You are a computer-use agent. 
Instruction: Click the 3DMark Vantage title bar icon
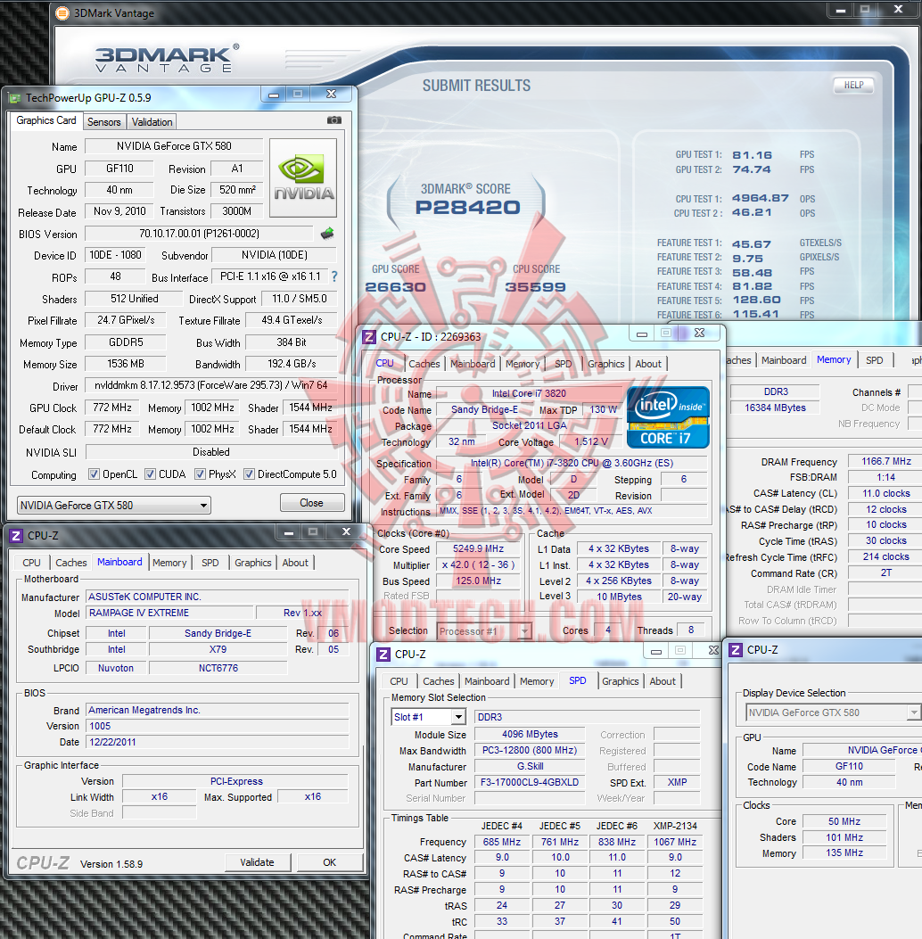(x=62, y=13)
